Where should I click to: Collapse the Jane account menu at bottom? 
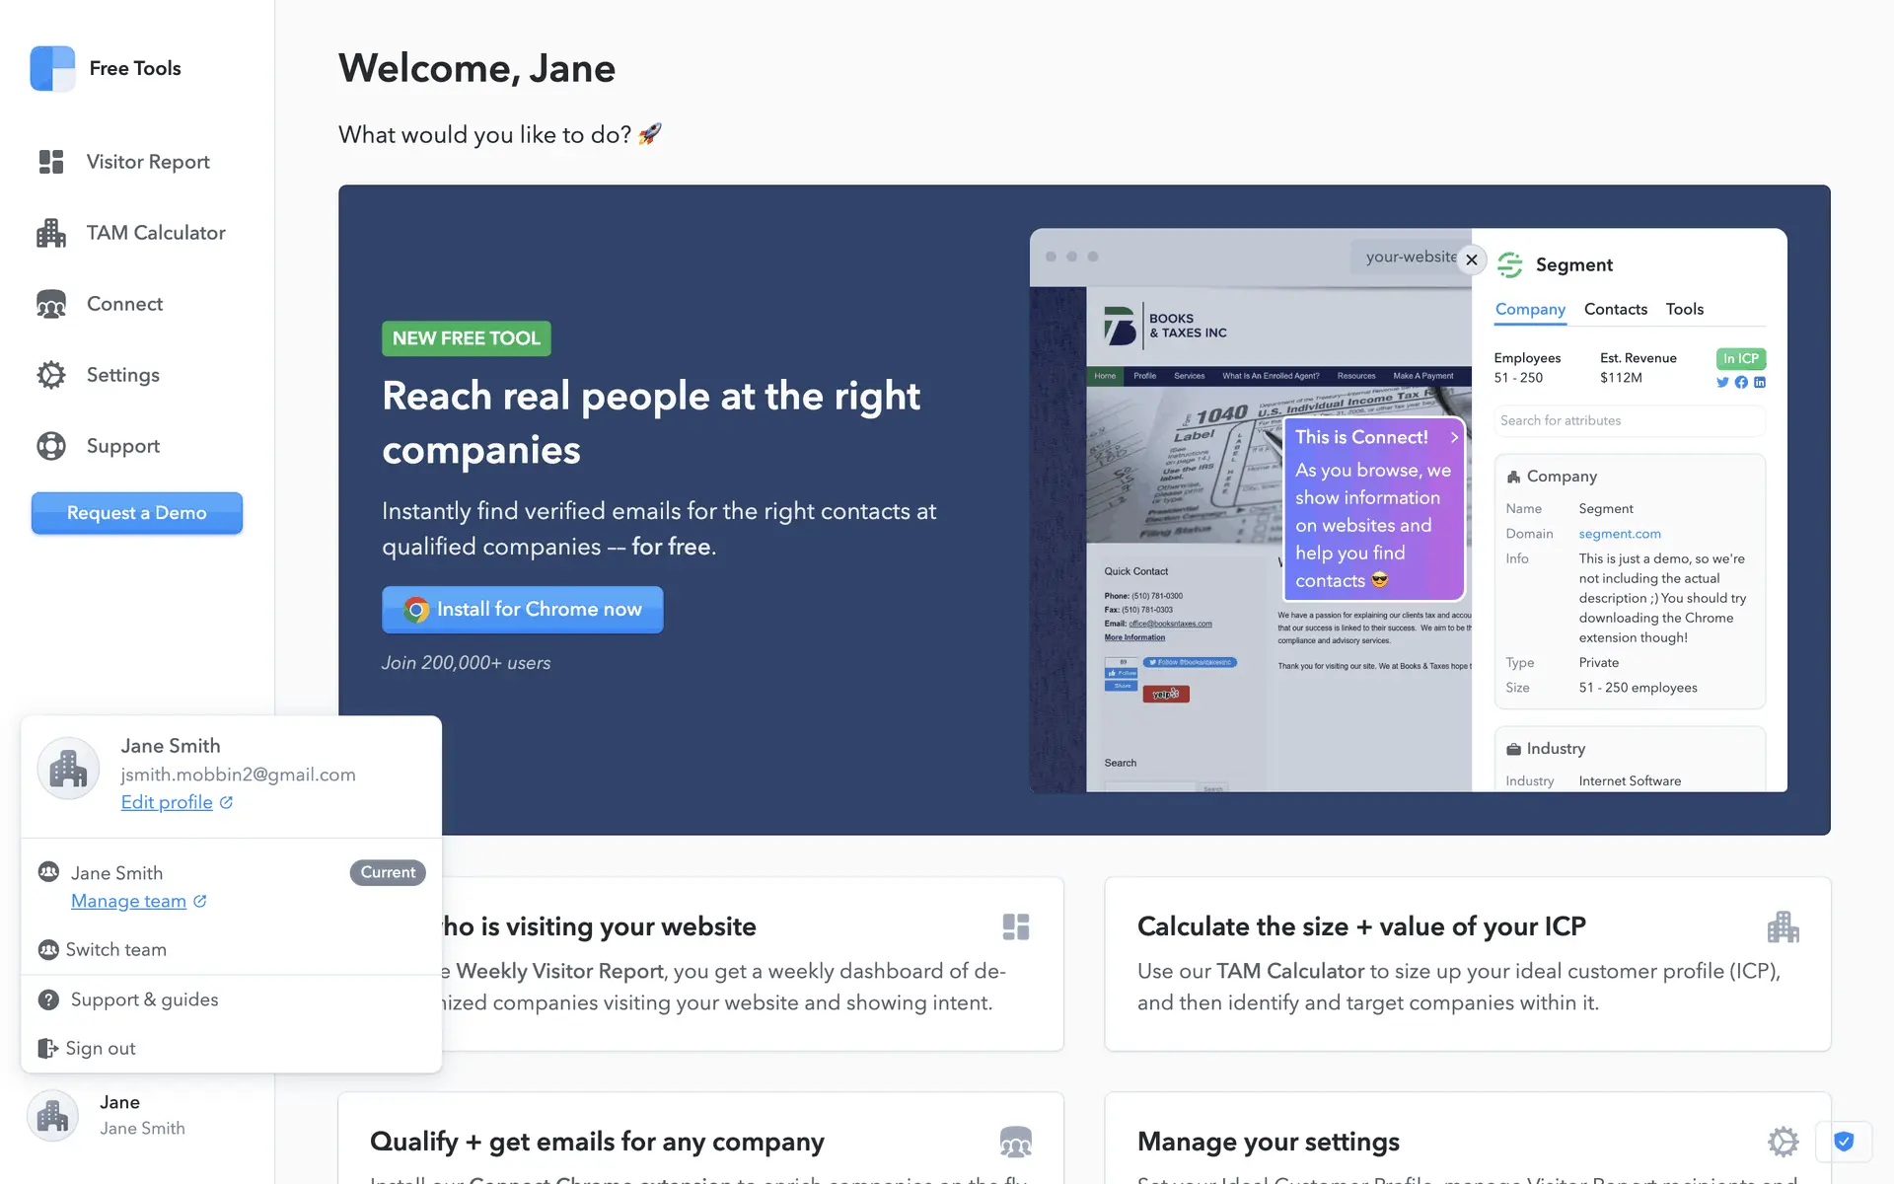[109, 1115]
